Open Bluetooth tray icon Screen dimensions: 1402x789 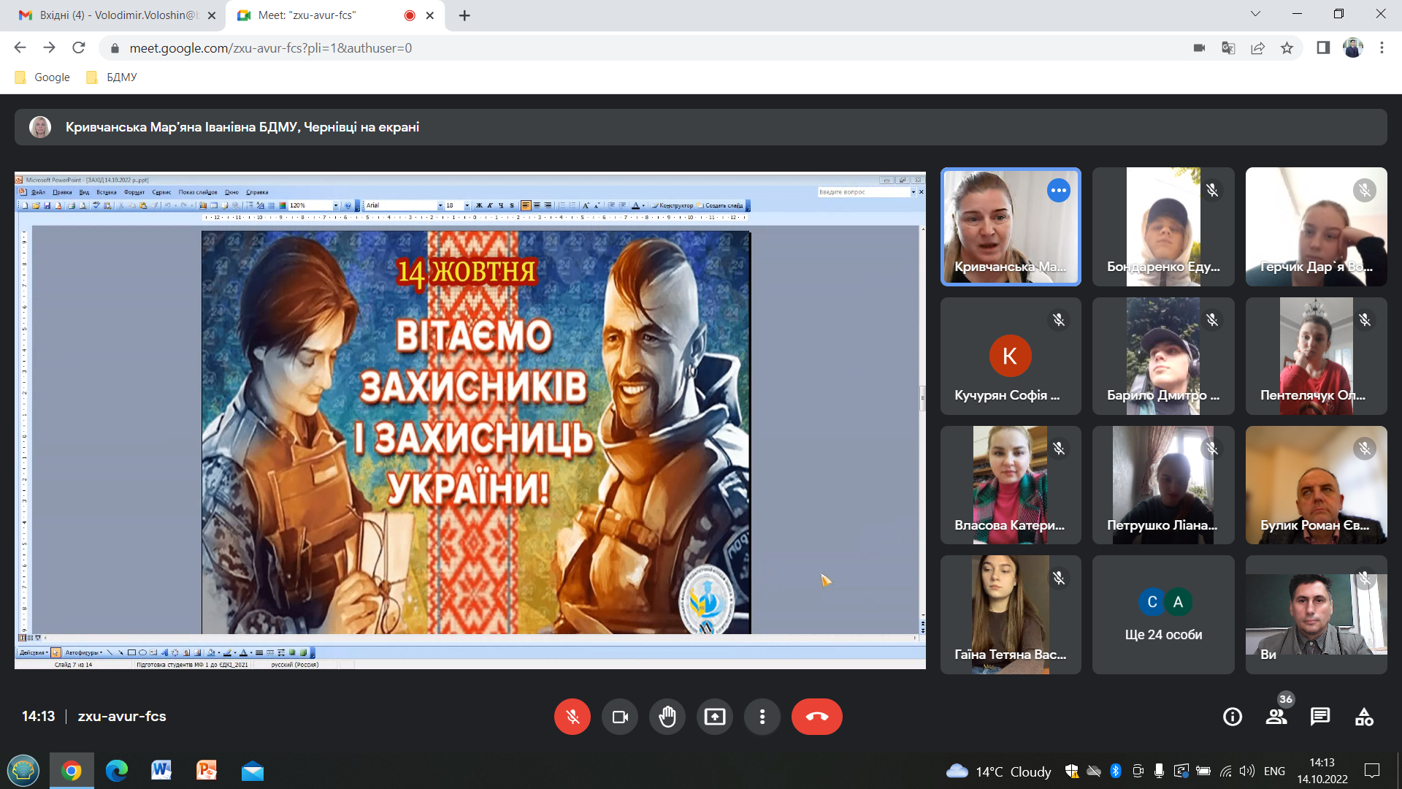1116,771
